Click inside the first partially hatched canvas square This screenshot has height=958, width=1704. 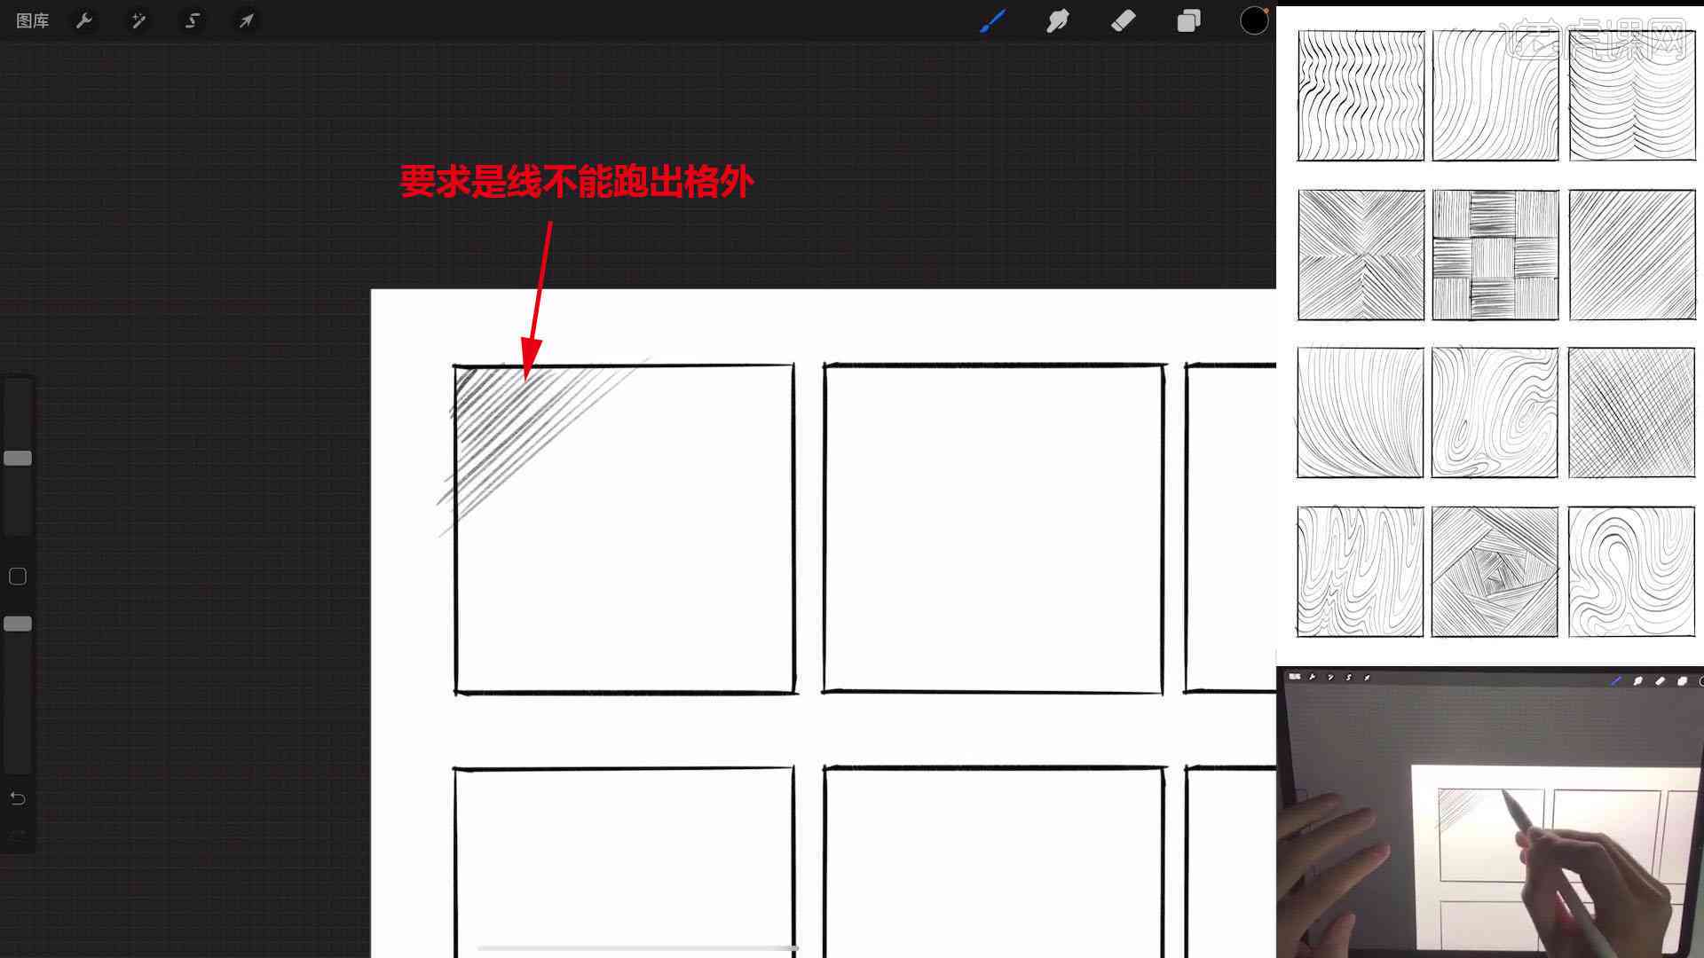point(625,529)
